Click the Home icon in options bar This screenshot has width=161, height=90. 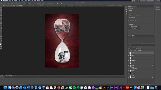coord(2,4)
